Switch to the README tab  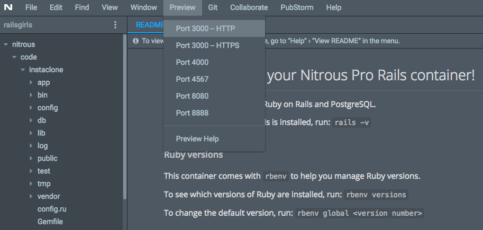click(148, 25)
